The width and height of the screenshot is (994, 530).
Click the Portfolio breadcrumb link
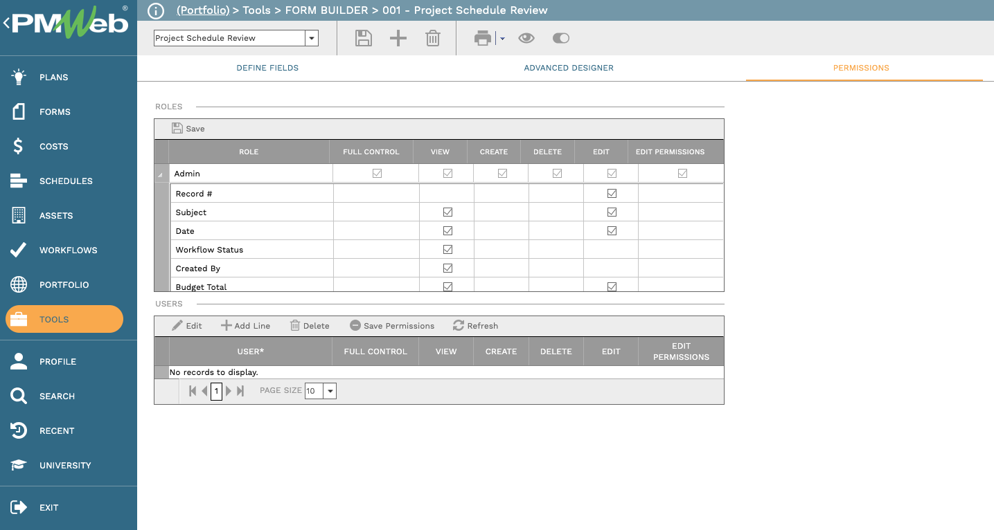(x=203, y=10)
